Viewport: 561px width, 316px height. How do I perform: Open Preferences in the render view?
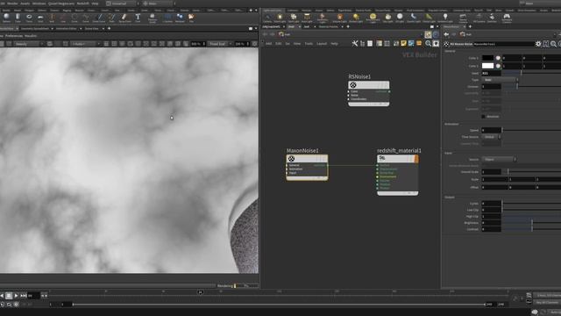(x=14, y=36)
